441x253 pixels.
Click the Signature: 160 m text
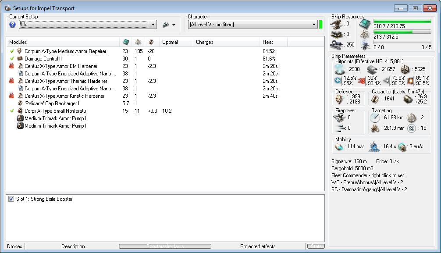349,161
